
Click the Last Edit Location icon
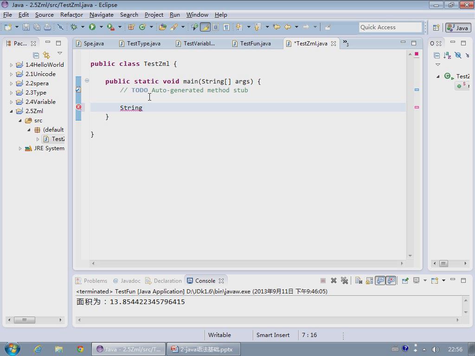[x=276, y=27]
